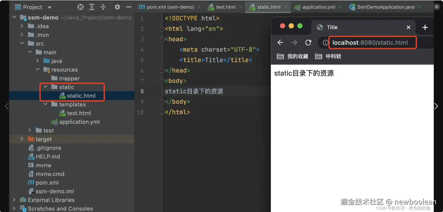
Task: Click line number 8 in editor gutter
Action: click(x=142, y=91)
